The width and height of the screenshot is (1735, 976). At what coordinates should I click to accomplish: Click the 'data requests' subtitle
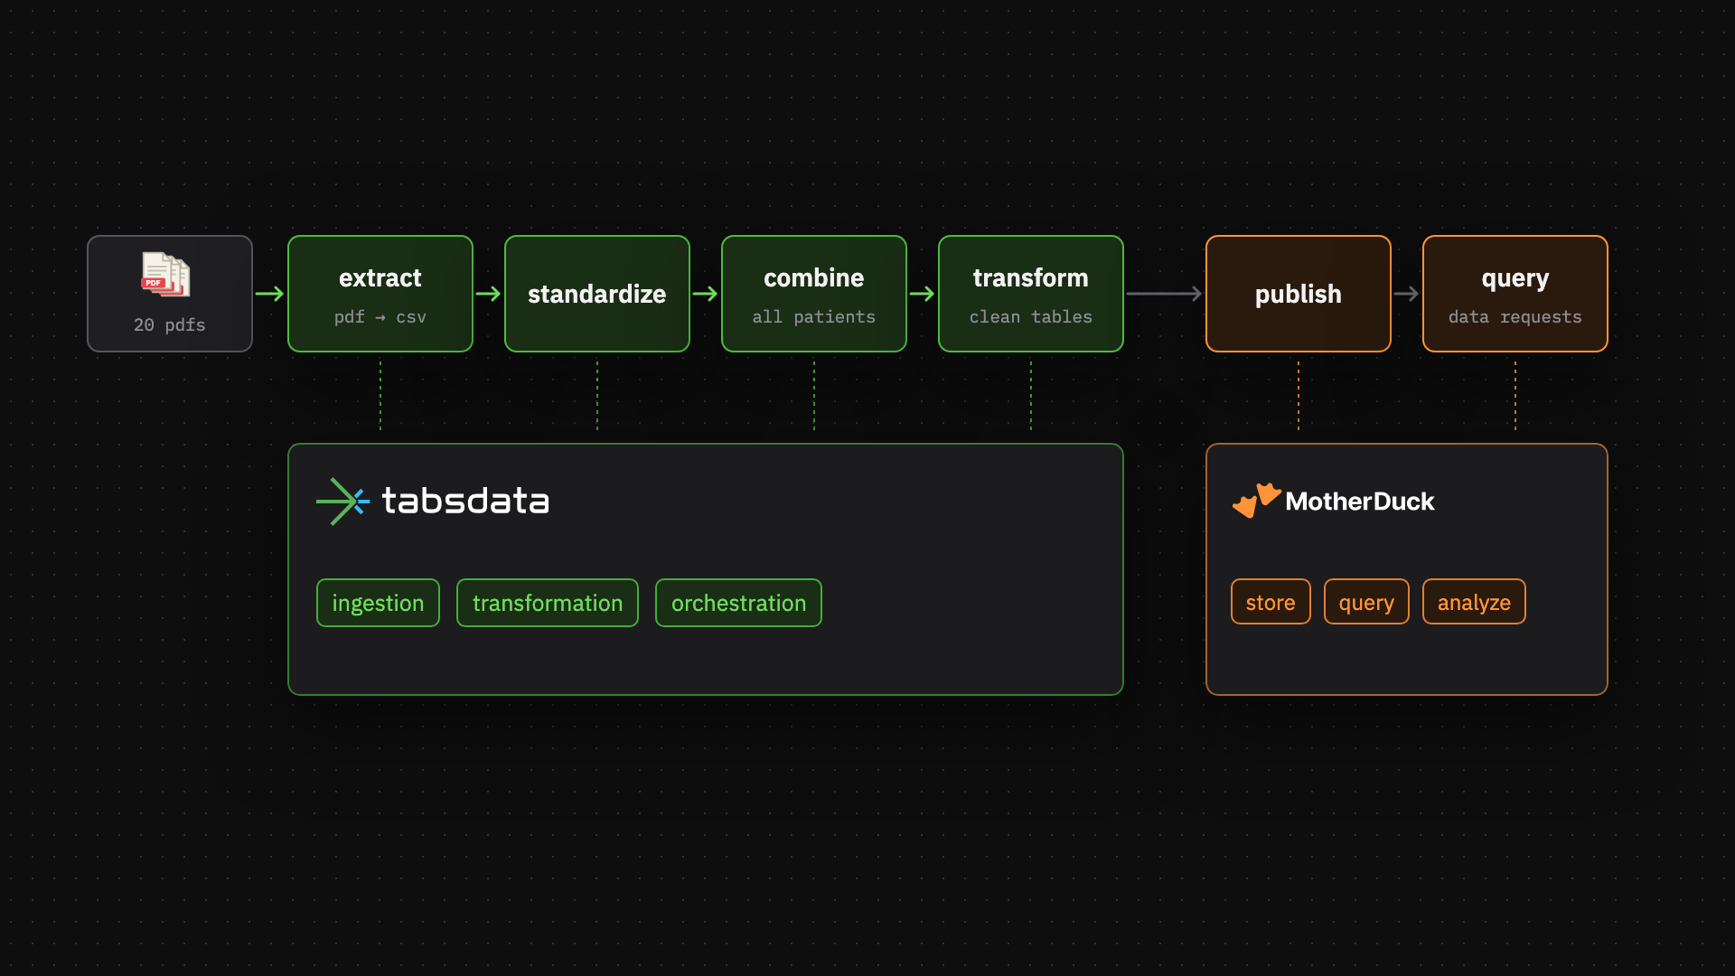(1515, 317)
